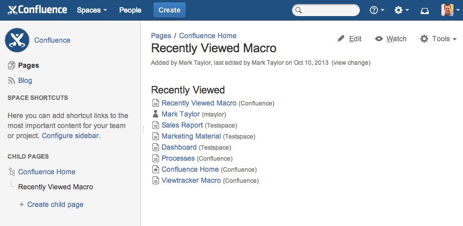Toggle Watch for this page
Screen dimensions: 463x226
[391, 39]
